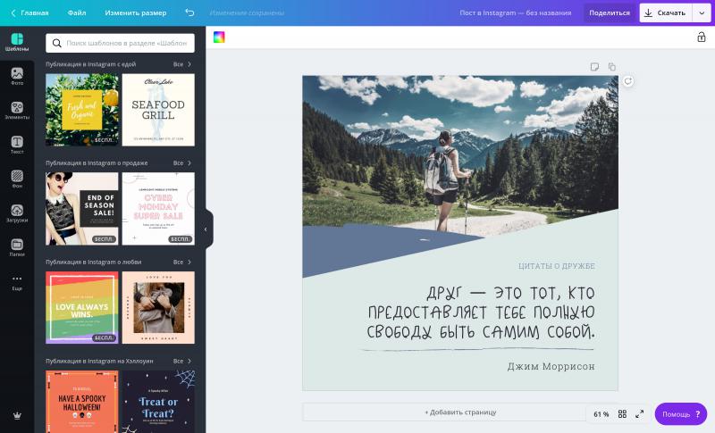Click the template search input field
Viewport: 715px width, 433px height.
pyautogui.click(x=120, y=43)
